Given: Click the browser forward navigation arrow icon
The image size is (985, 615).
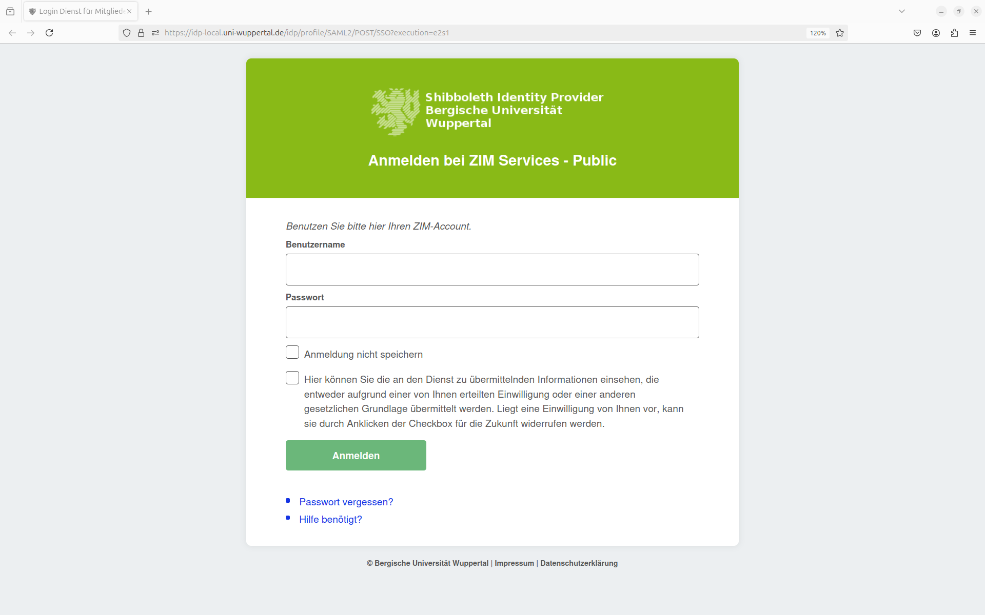Looking at the screenshot, I should 30,33.
